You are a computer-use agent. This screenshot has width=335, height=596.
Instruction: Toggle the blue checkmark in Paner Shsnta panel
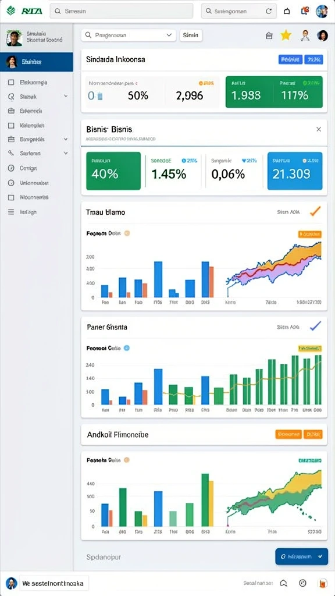pos(315,326)
